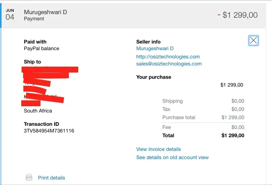Open View invoice details
272x185 pixels.
coord(158,149)
